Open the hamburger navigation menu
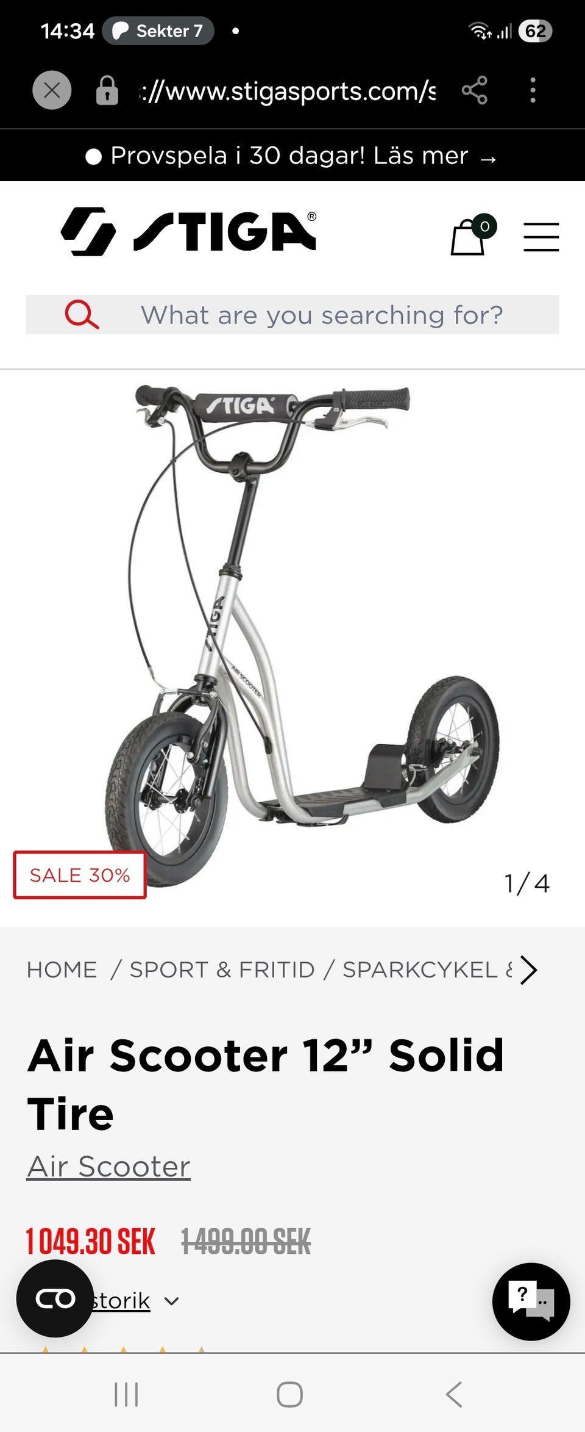The height and width of the screenshot is (1432, 585). (x=541, y=237)
